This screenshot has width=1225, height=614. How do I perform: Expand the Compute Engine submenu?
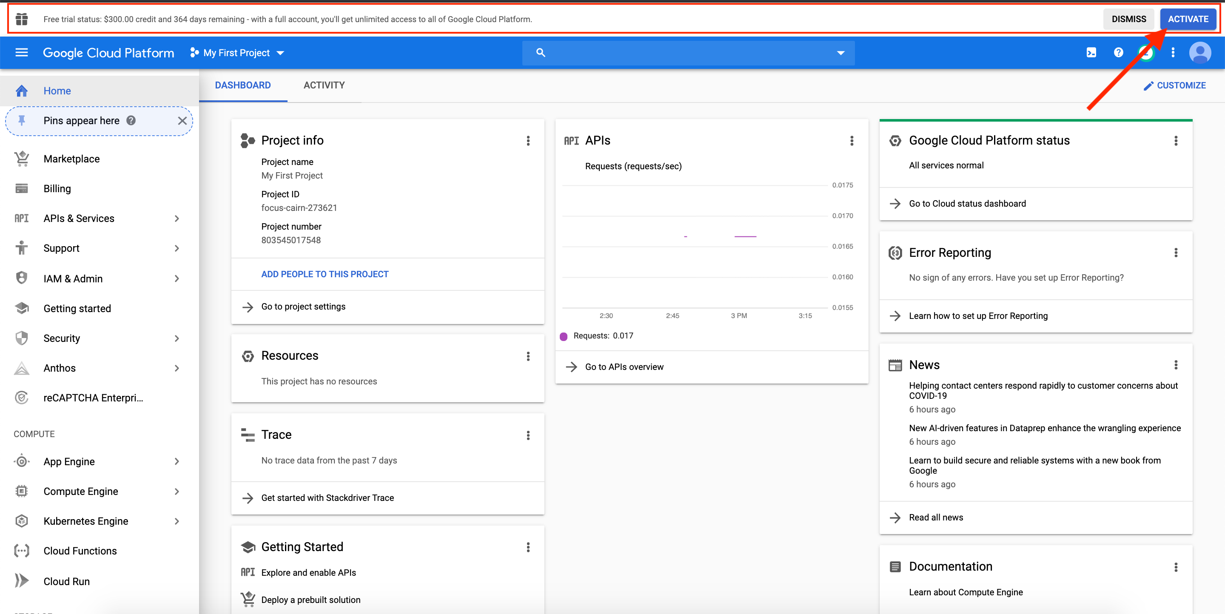click(x=177, y=492)
